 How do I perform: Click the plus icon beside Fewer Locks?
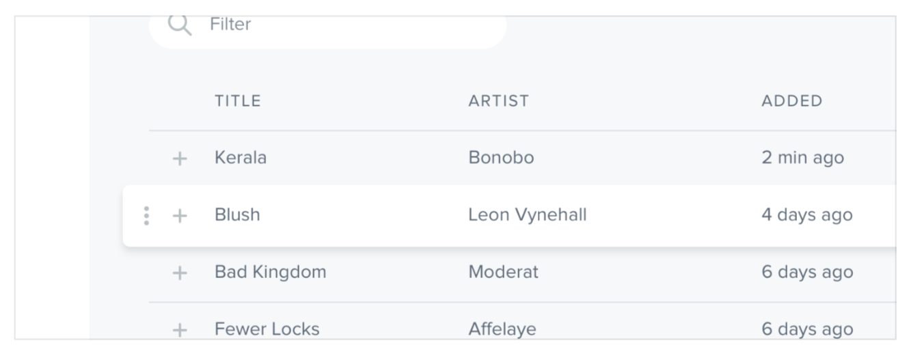tap(179, 330)
